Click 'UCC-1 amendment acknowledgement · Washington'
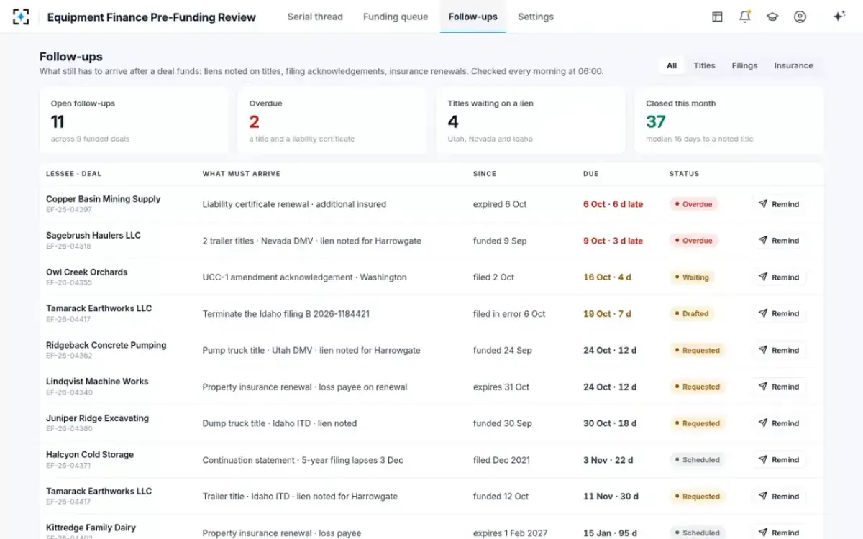863x539 pixels. tap(305, 277)
